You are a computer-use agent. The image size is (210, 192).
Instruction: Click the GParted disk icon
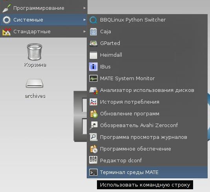click(93, 43)
